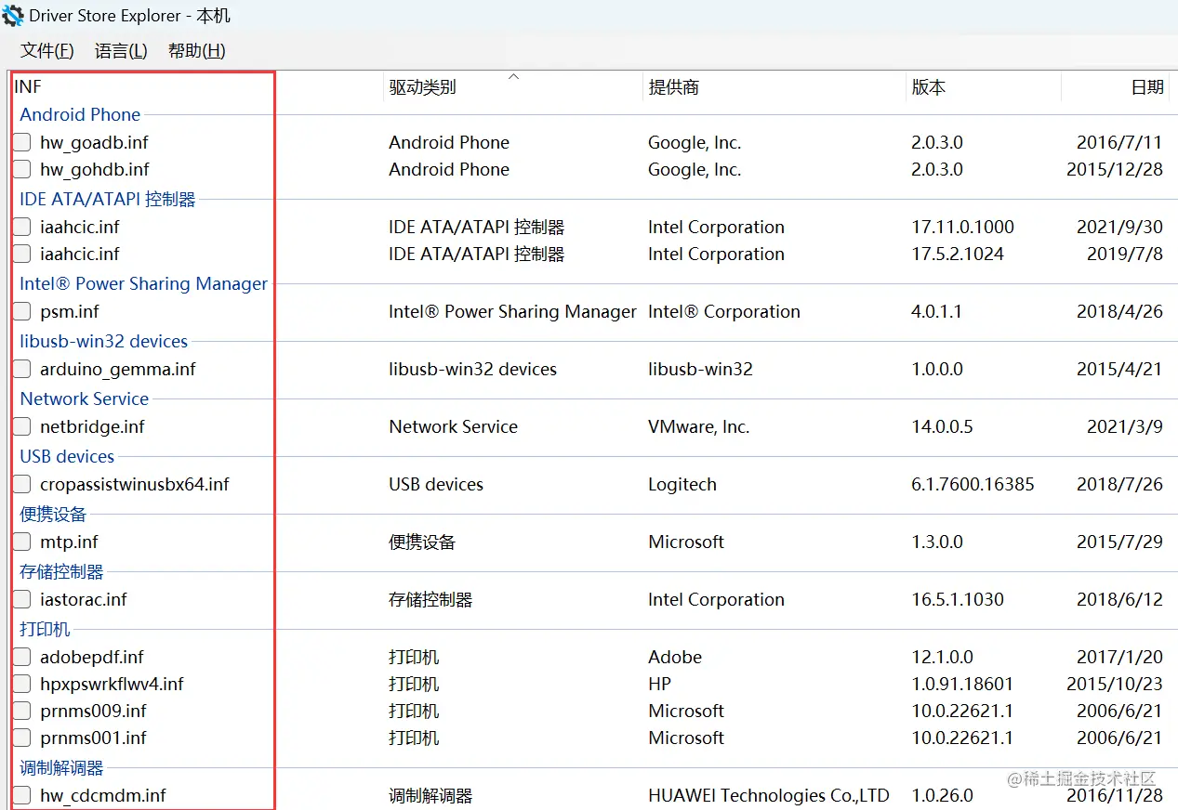Check the hw_goadb.inf checkbox
This screenshot has height=810, width=1178.
(x=22, y=143)
